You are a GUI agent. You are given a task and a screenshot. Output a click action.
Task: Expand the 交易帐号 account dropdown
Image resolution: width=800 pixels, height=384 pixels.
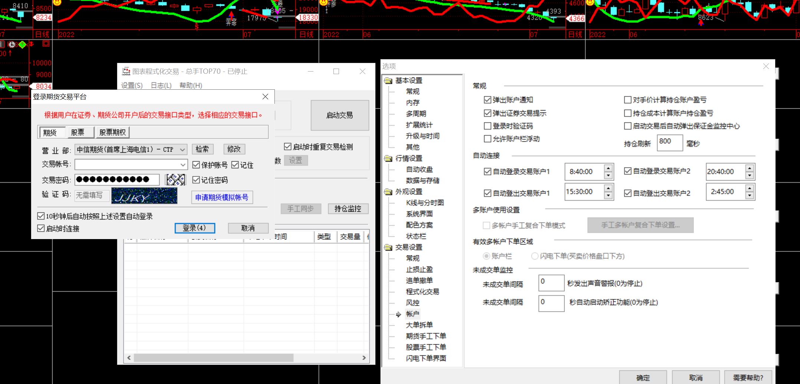pos(183,165)
